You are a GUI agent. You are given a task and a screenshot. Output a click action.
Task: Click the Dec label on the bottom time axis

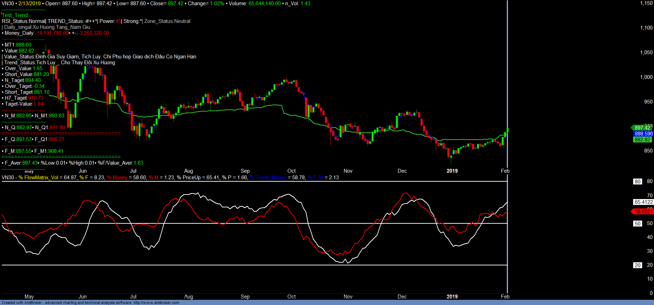point(402,297)
